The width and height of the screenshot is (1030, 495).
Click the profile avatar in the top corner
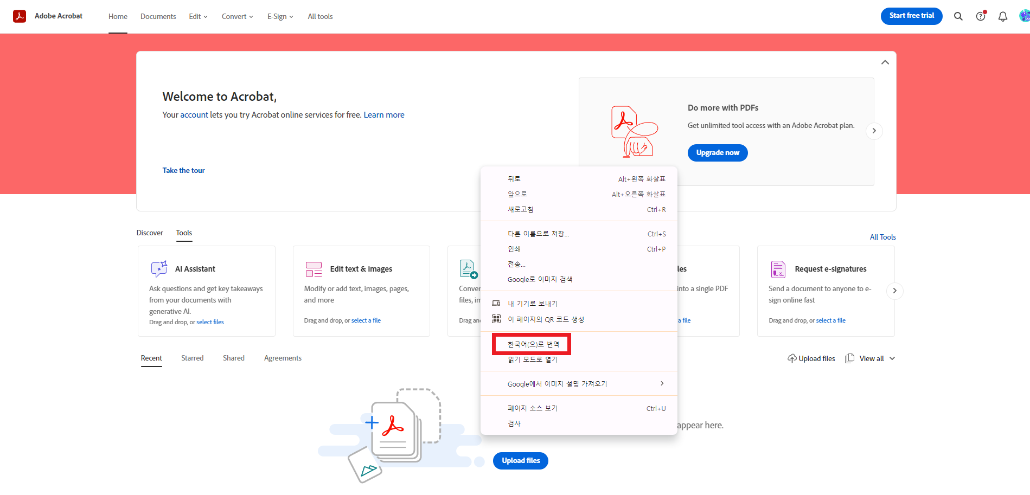(1023, 16)
